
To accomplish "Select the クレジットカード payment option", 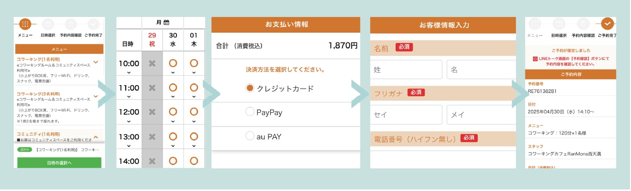I will click(249, 88).
